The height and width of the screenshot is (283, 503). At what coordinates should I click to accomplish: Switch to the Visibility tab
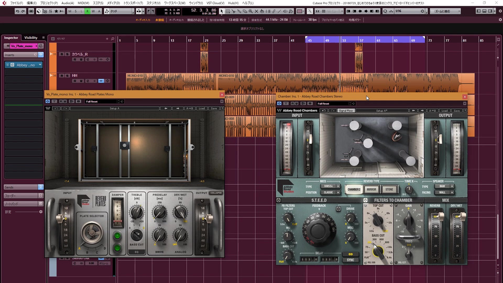click(31, 38)
